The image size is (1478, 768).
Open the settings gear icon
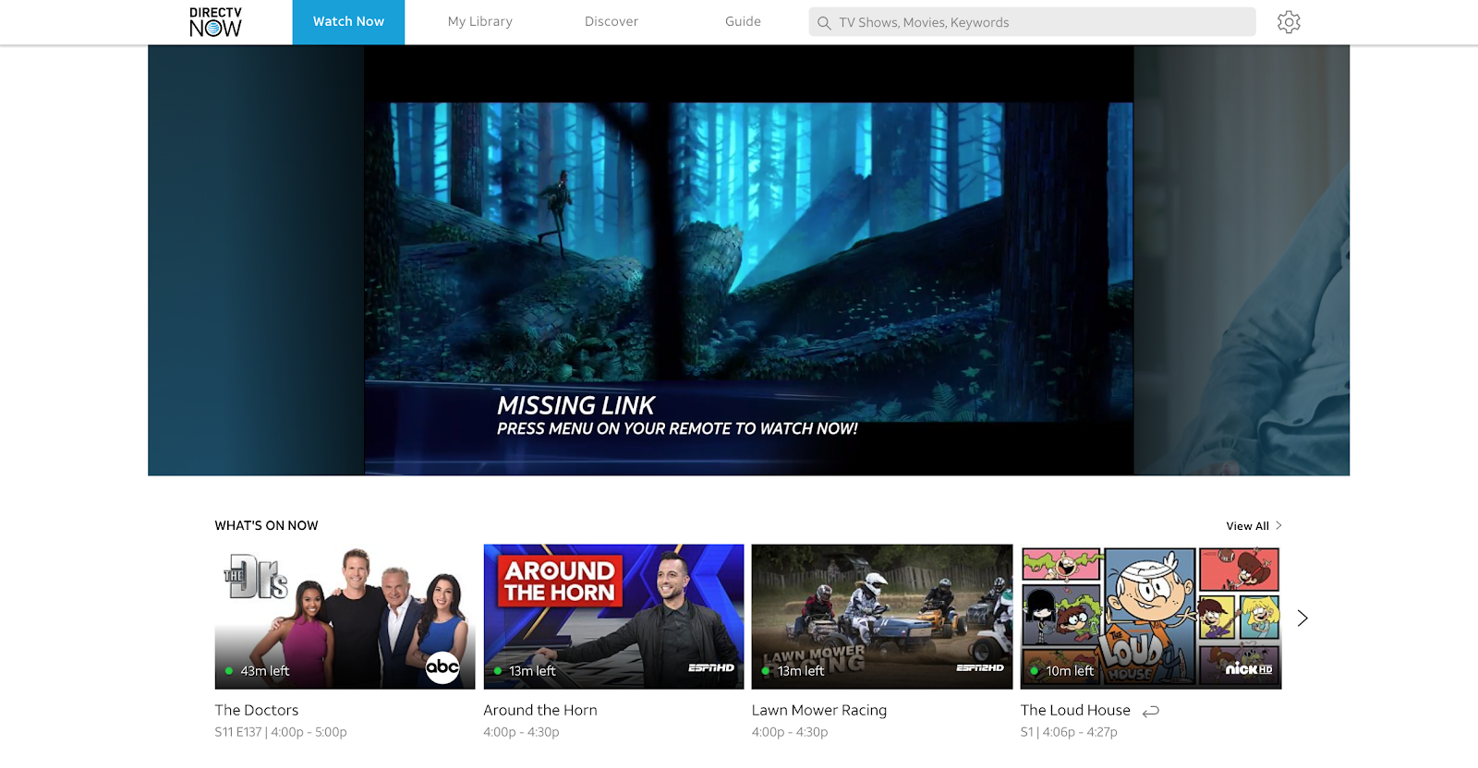[1289, 22]
